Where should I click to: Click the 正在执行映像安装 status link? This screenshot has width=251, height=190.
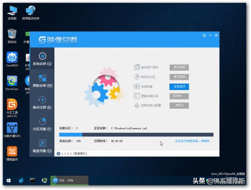(x=193, y=141)
